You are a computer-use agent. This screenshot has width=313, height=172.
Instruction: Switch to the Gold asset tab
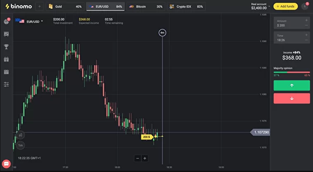pos(65,7)
